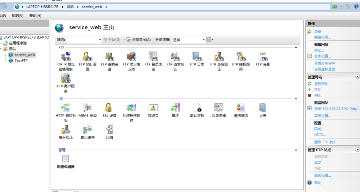Viewport: 360px width, 192px height.
Task: Click 高级设置... under 管理 FTP 站点
Action: coord(323,175)
